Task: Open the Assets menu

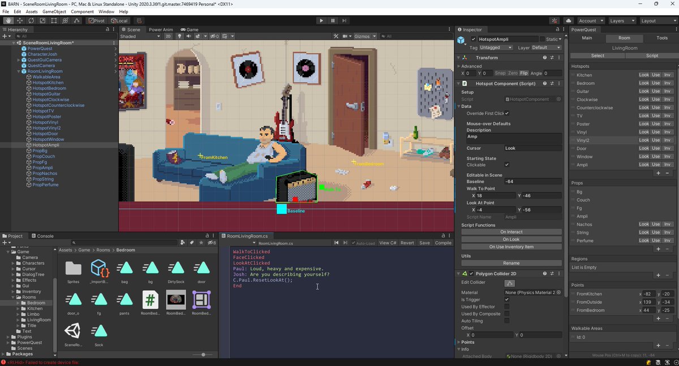Action: pos(32,11)
